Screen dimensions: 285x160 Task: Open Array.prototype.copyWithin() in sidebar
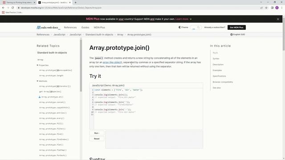(54, 108)
